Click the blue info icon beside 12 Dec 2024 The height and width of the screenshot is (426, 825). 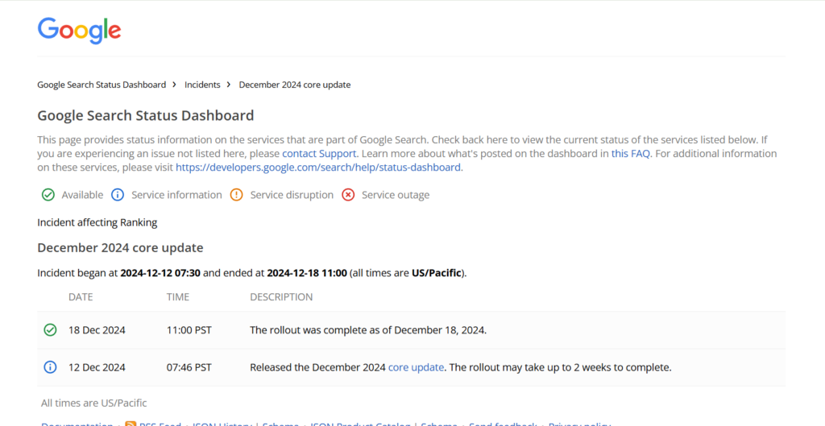pos(50,367)
